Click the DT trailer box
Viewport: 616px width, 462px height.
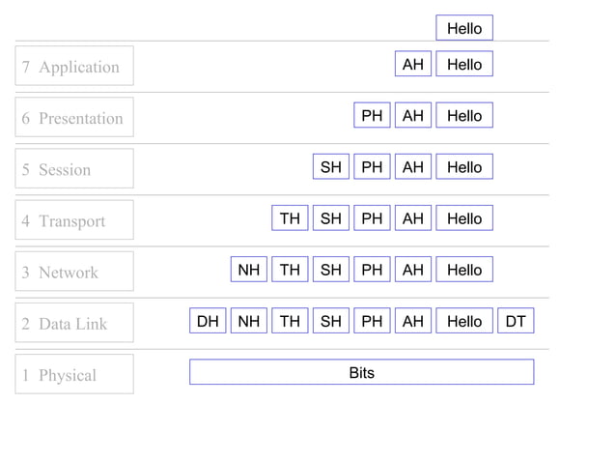pos(516,321)
